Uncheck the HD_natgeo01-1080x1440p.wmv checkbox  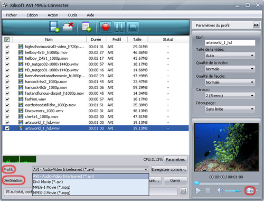(x=7, y=70)
